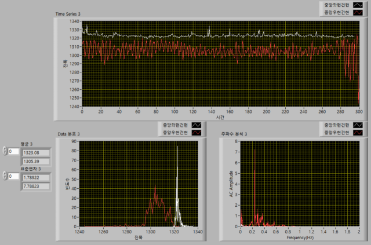Click white plot icon in 주파수 분석 3 legend
The width and height of the screenshot is (371, 245).
point(359,125)
